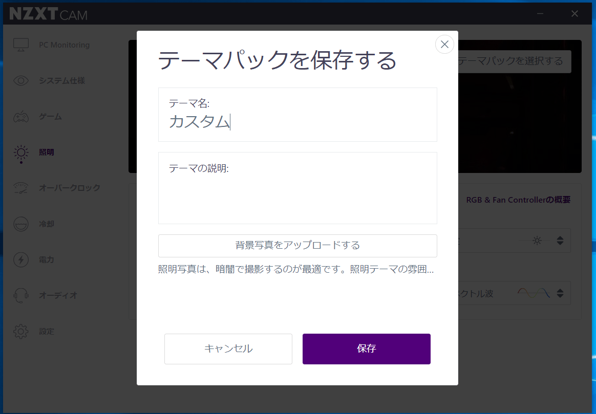Click the オーディオ headset icon
The height and width of the screenshot is (414, 596).
click(x=21, y=295)
